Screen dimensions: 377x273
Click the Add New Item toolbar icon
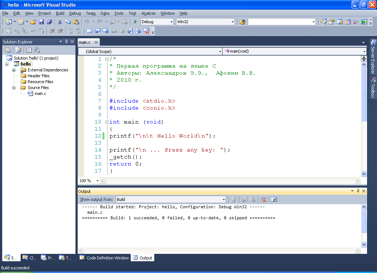21,22
